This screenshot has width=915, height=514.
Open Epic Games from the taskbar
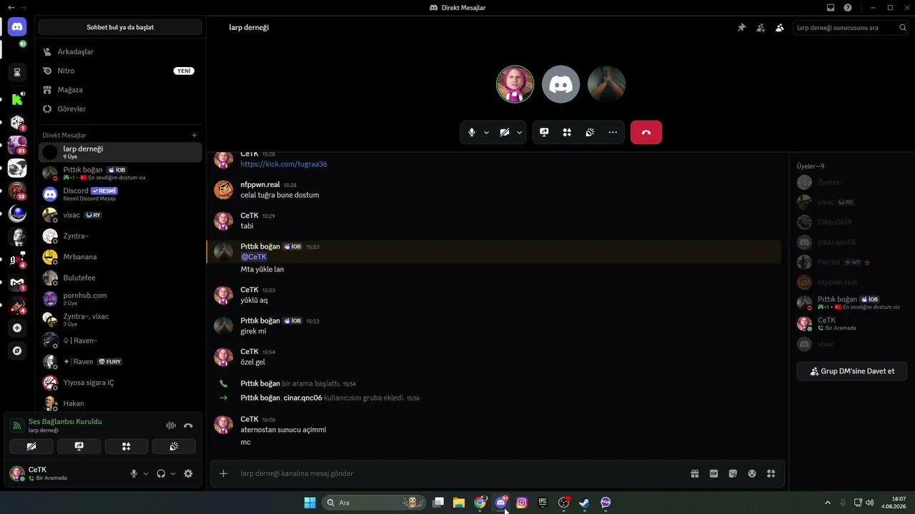[543, 503]
